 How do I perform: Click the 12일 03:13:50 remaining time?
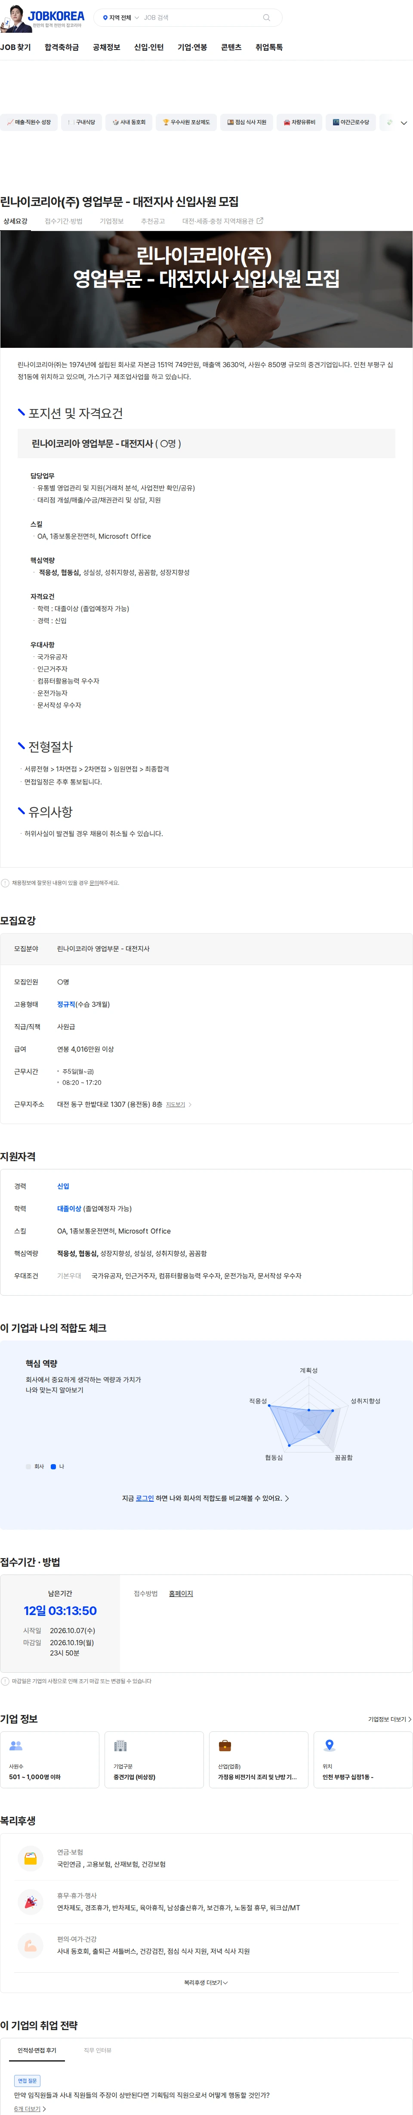tap(60, 1611)
